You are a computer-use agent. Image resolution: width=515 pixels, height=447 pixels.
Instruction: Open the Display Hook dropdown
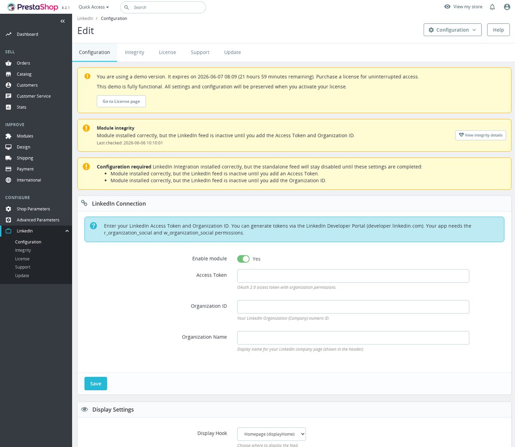[272, 434]
